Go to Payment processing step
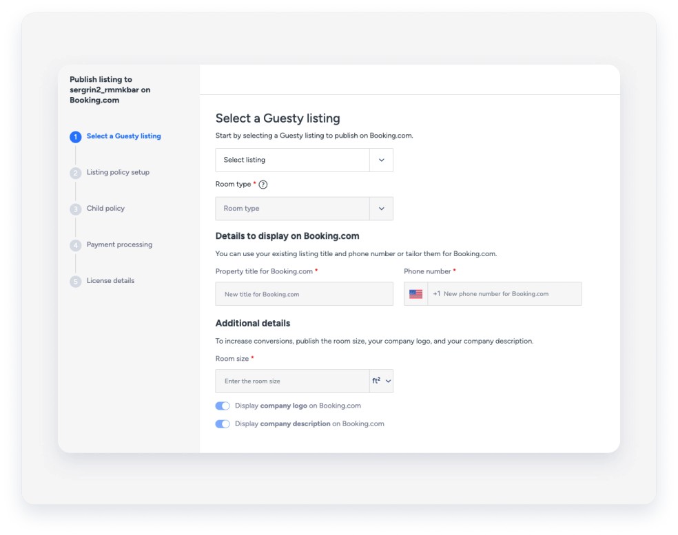The width and height of the screenshot is (678, 535). 119,244
